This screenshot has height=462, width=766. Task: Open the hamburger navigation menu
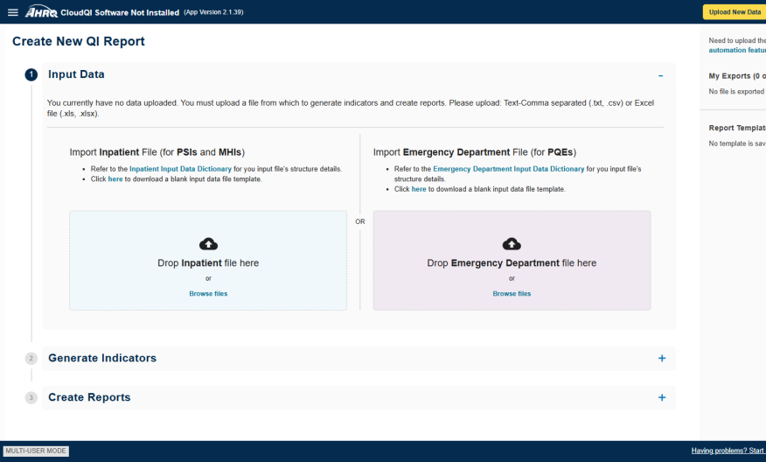pyautogui.click(x=12, y=12)
